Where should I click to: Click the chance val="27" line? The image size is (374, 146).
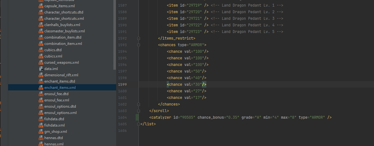point(187,91)
